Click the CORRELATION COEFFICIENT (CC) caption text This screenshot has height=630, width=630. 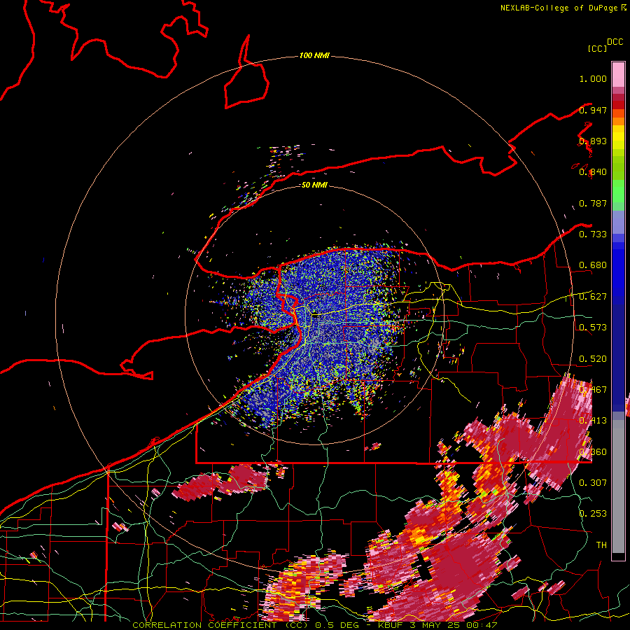pyautogui.click(x=221, y=625)
